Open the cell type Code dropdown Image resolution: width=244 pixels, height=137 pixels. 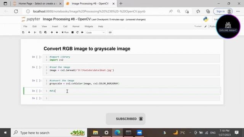tap(95, 32)
